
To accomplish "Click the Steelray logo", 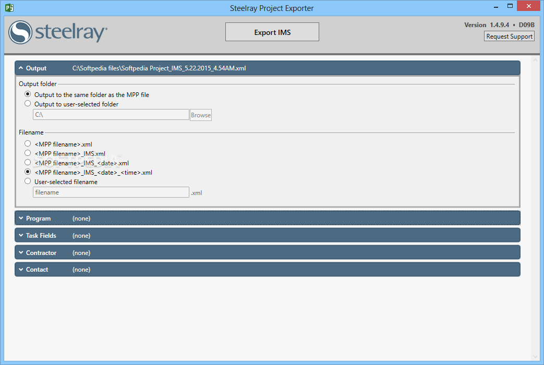I will coord(58,32).
